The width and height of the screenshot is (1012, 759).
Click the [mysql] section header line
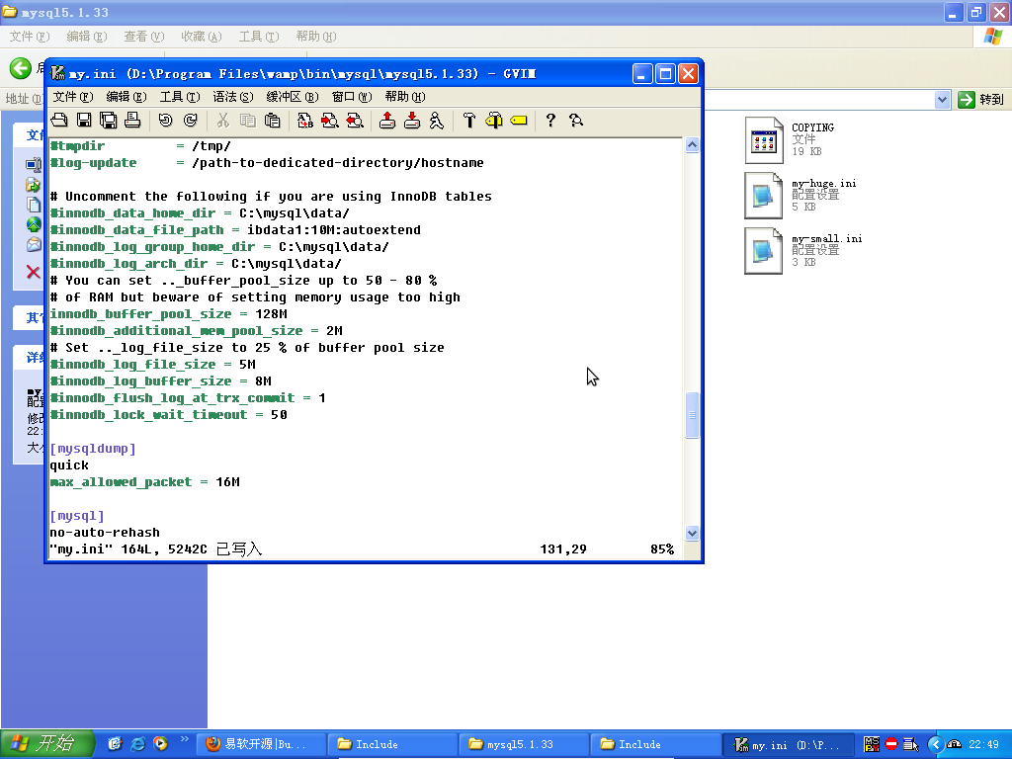[x=77, y=516]
